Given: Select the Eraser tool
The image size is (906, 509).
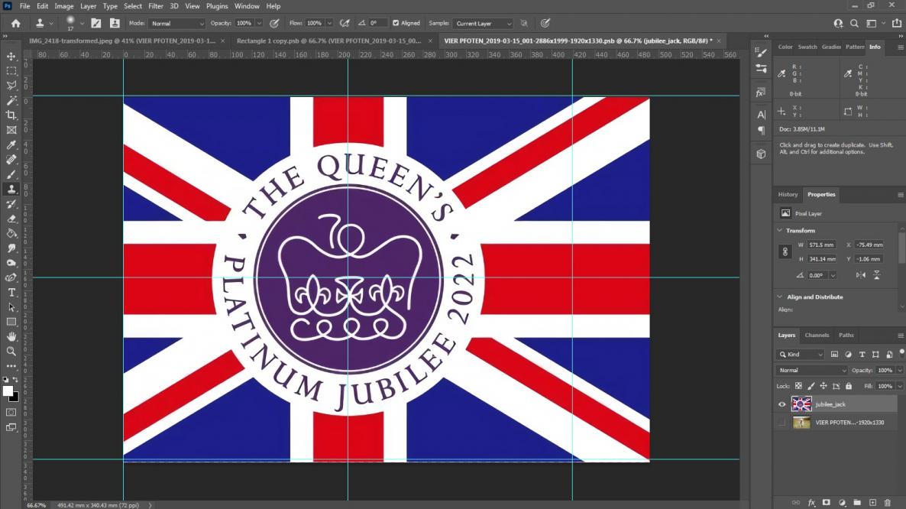Looking at the screenshot, I should (x=11, y=219).
